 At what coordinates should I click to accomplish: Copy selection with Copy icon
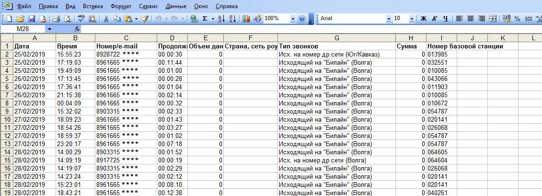(117, 19)
